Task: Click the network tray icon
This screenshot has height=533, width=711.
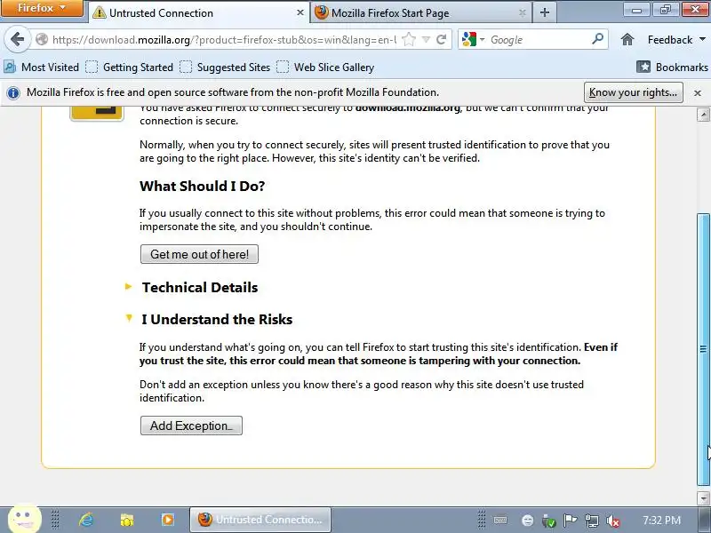Action: 592,521
